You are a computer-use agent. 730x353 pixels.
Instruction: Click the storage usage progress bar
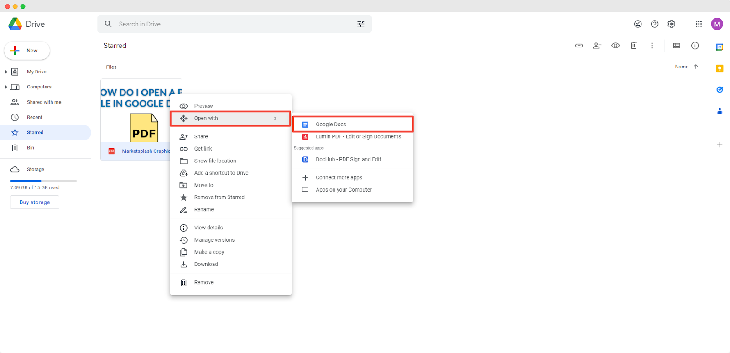43,181
